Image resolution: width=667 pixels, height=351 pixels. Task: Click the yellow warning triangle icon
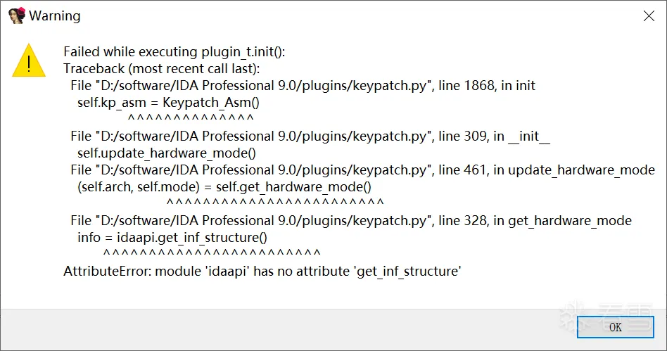(x=29, y=60)
